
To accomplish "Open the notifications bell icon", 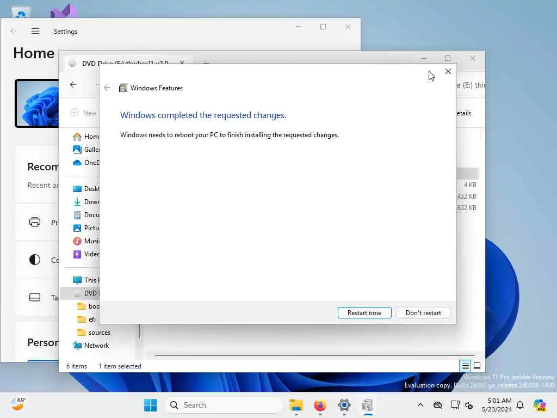I will [x=520, y=405].
